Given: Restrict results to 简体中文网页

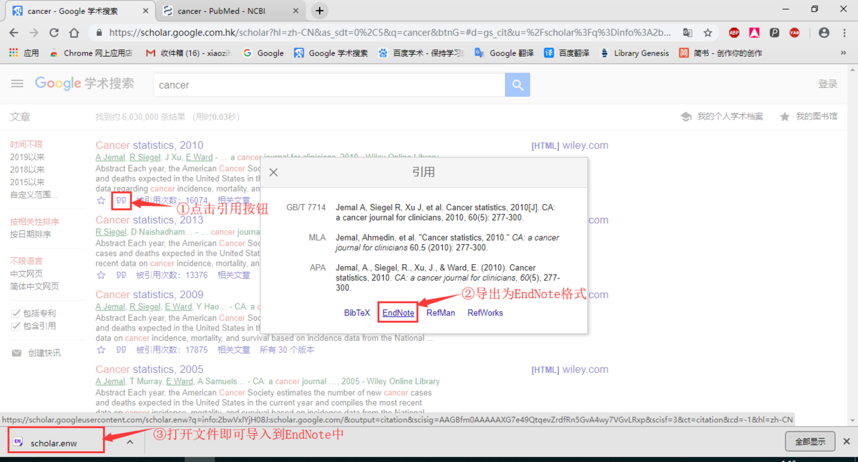Looking at the screenshot, I should pyautogui.click(x=35, y=286).
